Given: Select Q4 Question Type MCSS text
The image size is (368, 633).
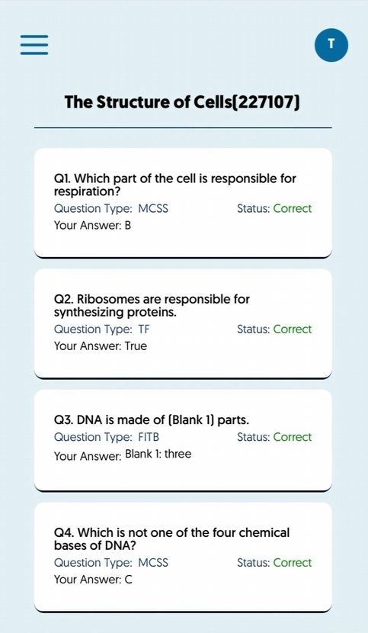Looking at the screenshot, I should coord(111,563).
